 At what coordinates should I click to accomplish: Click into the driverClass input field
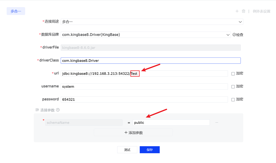pos(150,61)
